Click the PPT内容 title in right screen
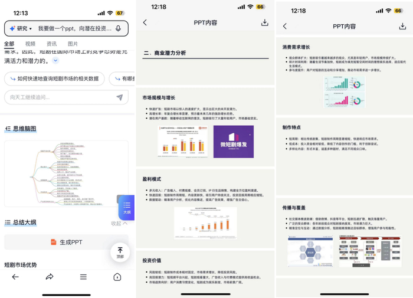Viewport: 413px width, 298px height. coord(344,27)
